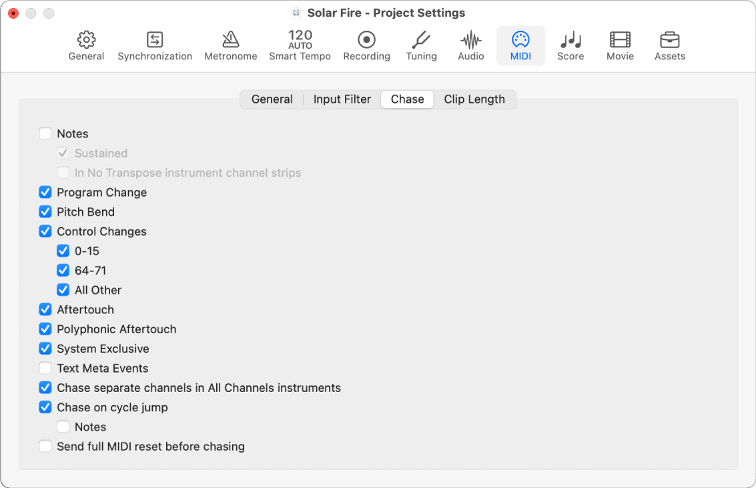Open the Movie settings pane
Image resolution: width=756 pixels, height=488 pixels.
pos(620,46)
